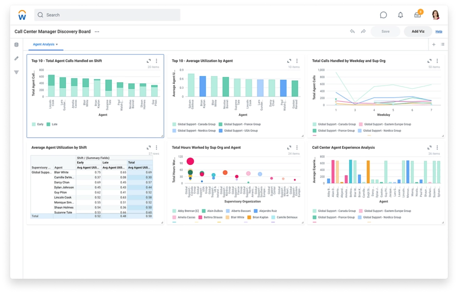Click the Add Viz button
Screen dimensions: 458x294
click(x=418, y=32)
